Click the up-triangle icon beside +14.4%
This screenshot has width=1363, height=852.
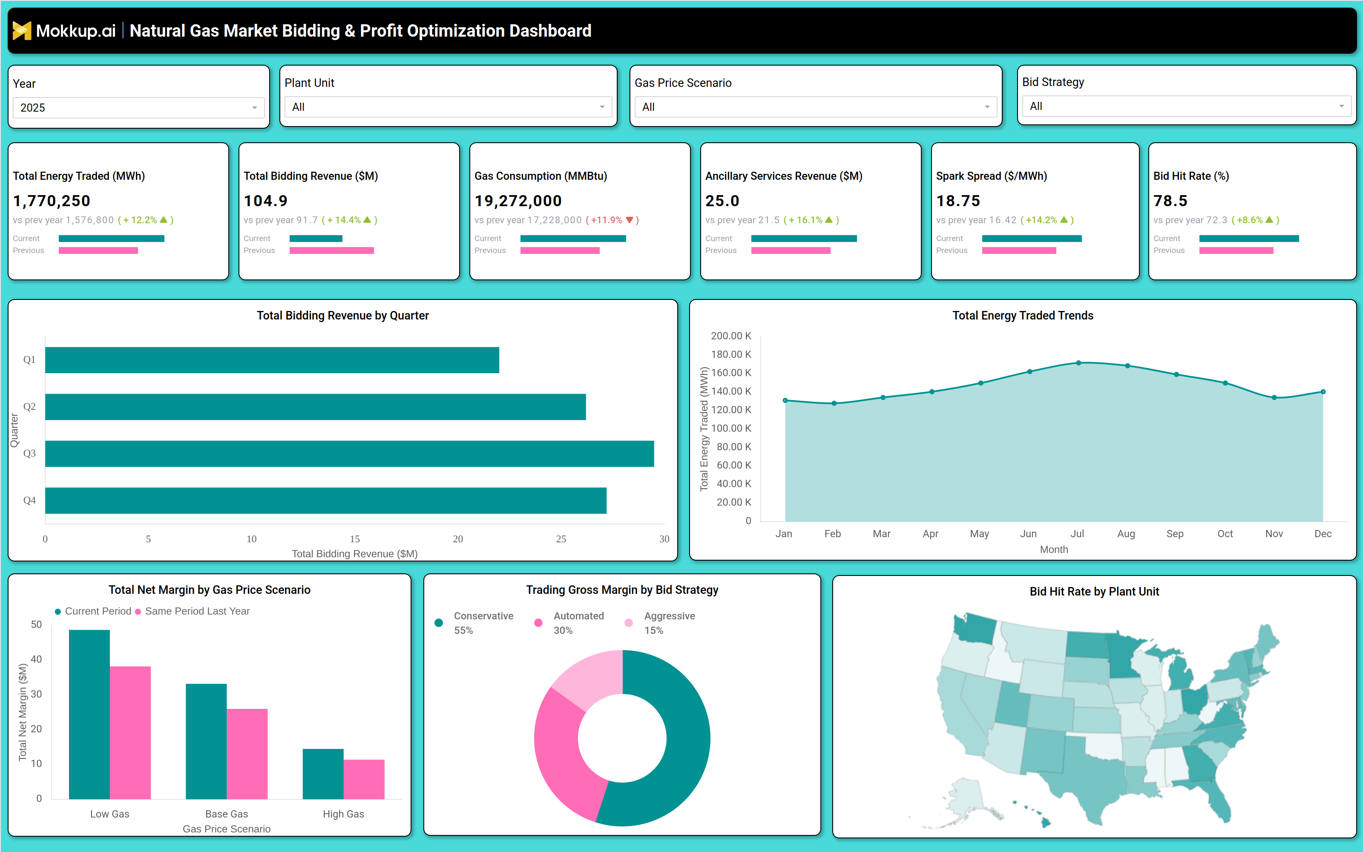click(x=367, y=220)
